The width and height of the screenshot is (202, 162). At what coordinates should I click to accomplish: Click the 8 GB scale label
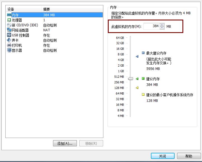tap(121, 54)
